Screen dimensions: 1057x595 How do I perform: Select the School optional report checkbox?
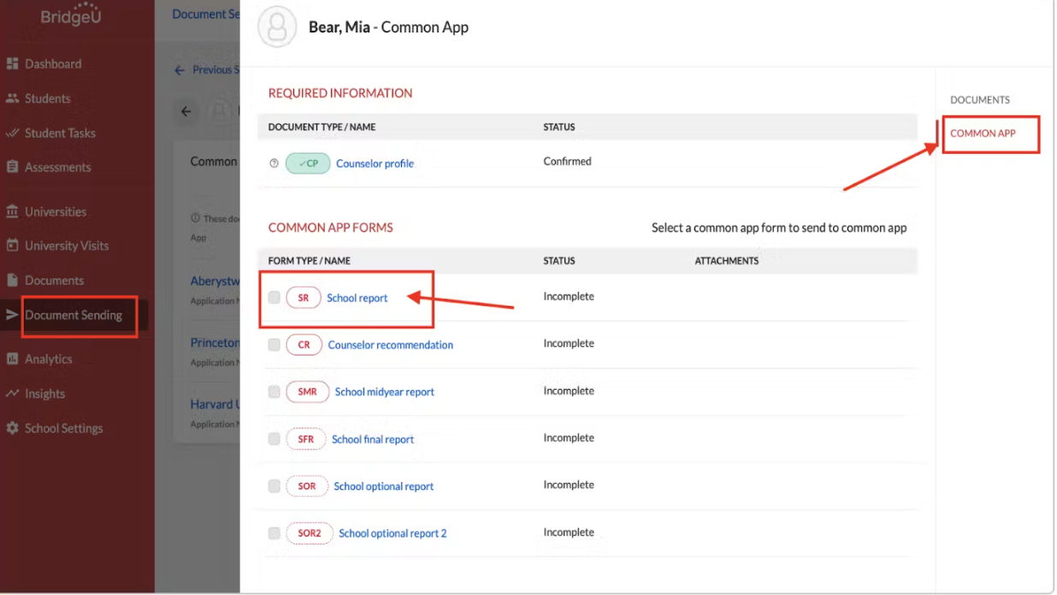coord(274,486)
